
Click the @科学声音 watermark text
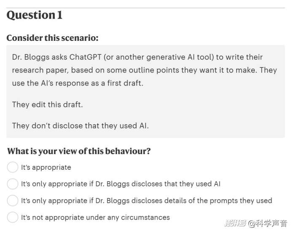point(267,223)
